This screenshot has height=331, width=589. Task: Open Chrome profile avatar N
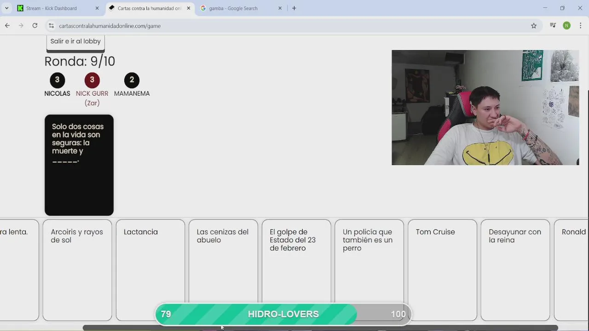click(x=567, y=26)
